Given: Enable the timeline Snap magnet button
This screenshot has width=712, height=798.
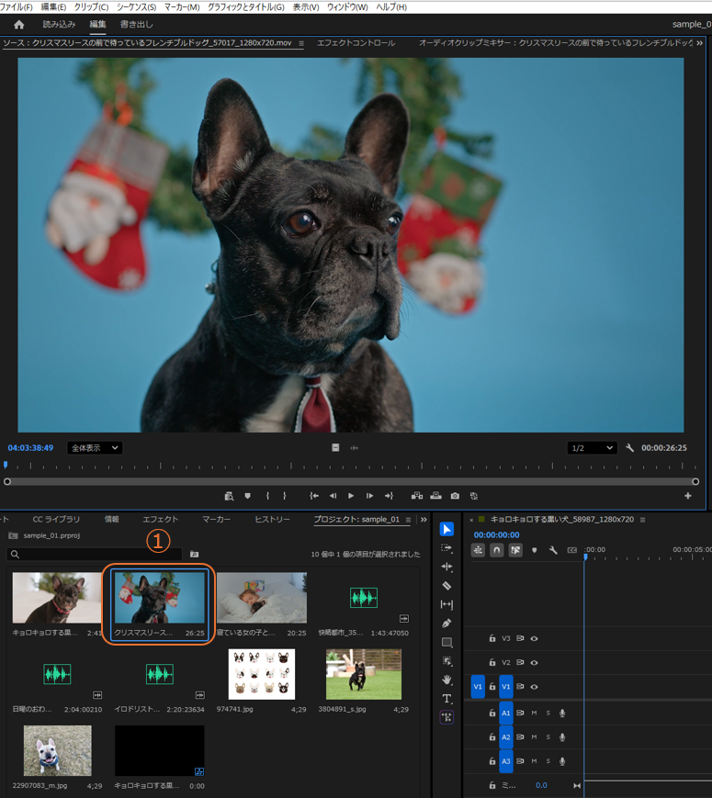Looking at the screenshot, I should click(x=497, y=551).
